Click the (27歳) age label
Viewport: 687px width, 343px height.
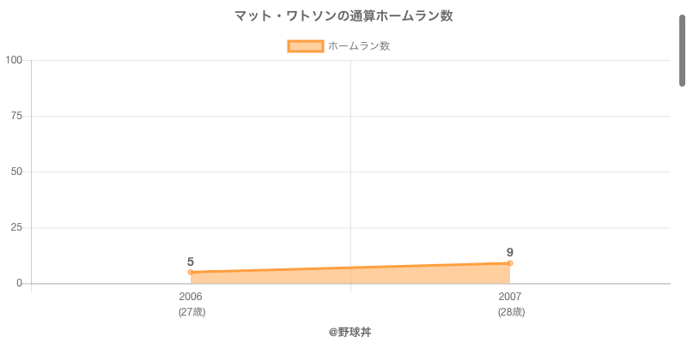[192, 312]
